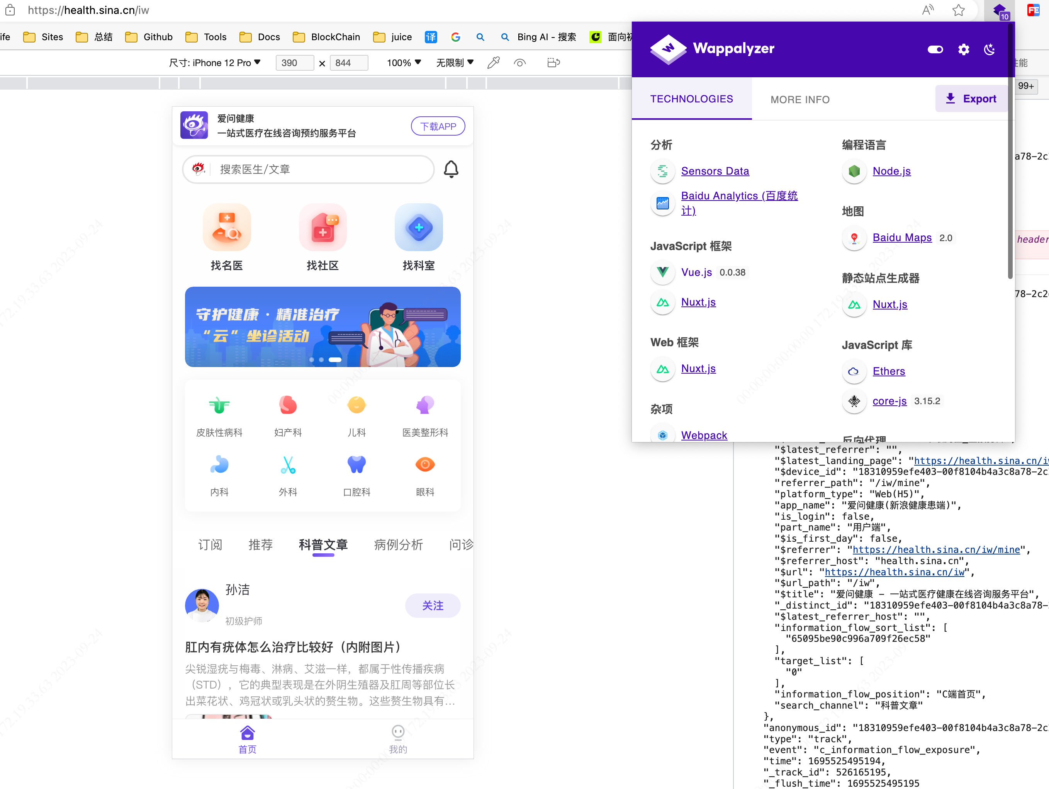Click the notification bell icon

click(x=450, y=169)
